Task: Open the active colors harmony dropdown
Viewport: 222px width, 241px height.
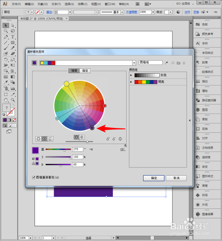Action: (x=134, y=63)
